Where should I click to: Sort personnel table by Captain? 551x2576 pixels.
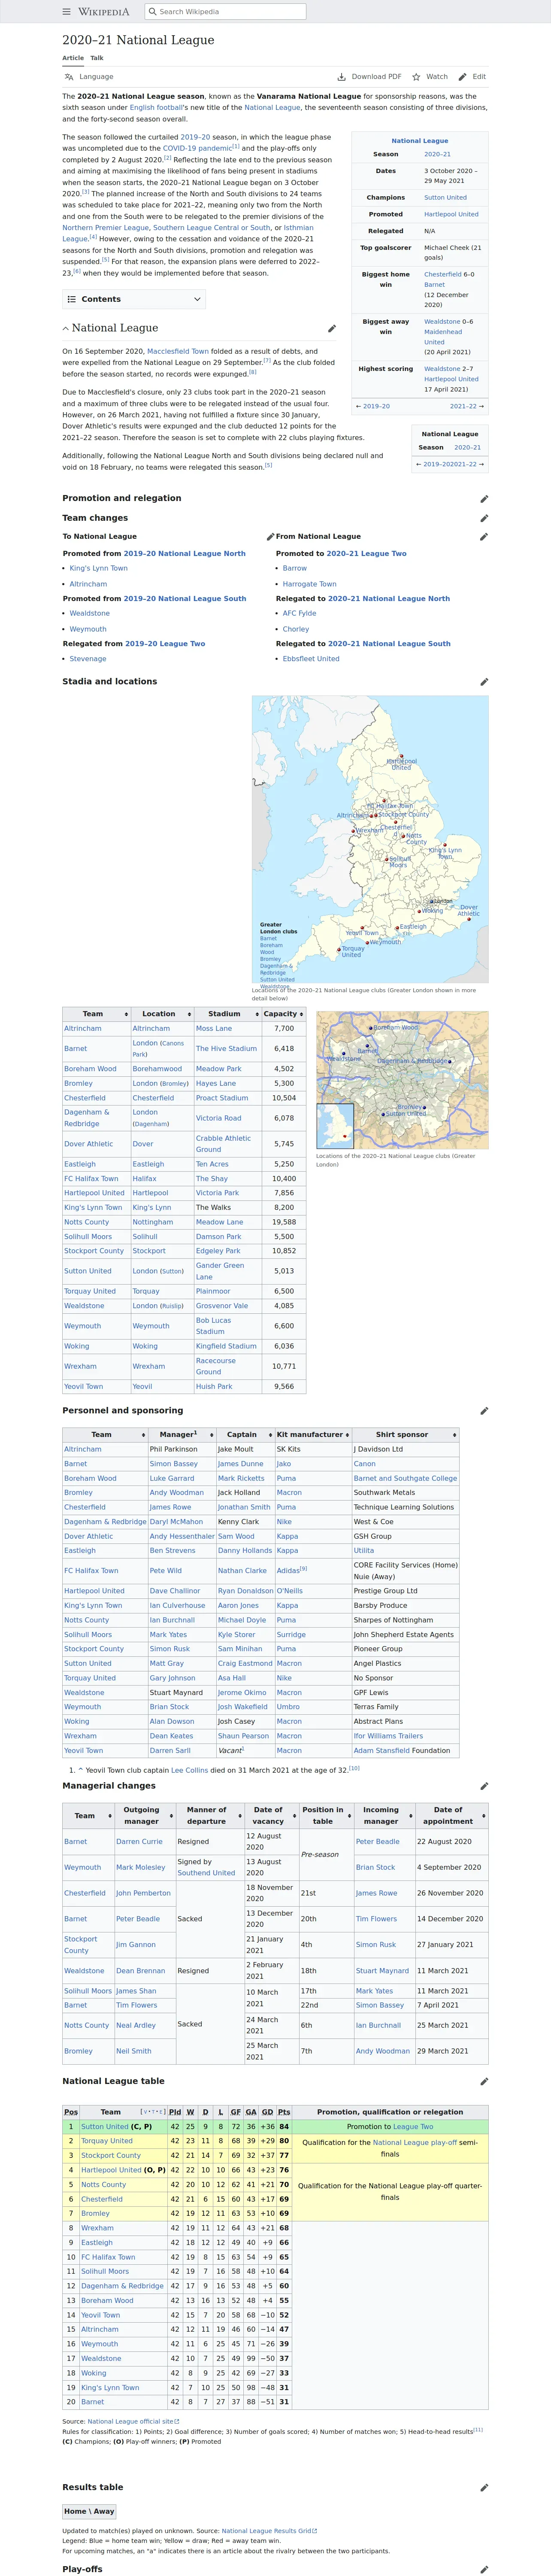245,1435
